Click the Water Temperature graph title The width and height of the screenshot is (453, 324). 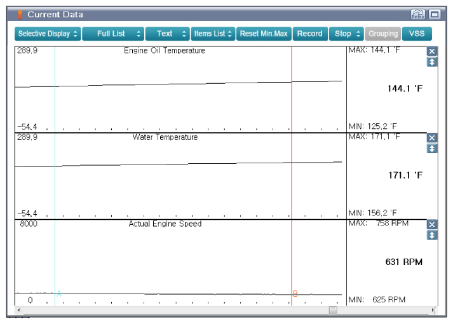(x=165, y=137)
